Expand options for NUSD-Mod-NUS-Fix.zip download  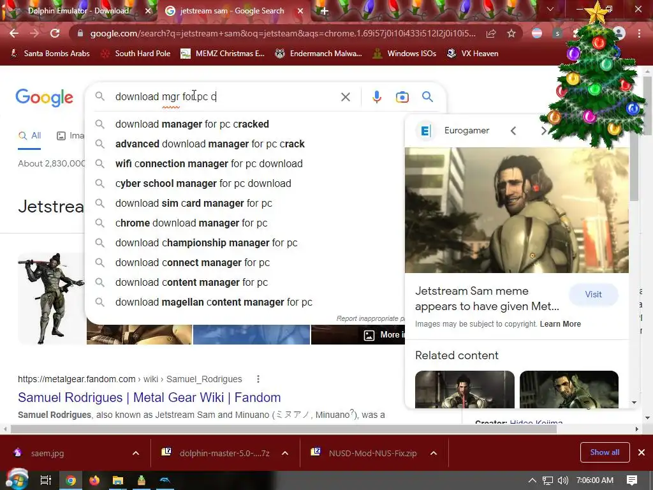click(x=434, y=453)
